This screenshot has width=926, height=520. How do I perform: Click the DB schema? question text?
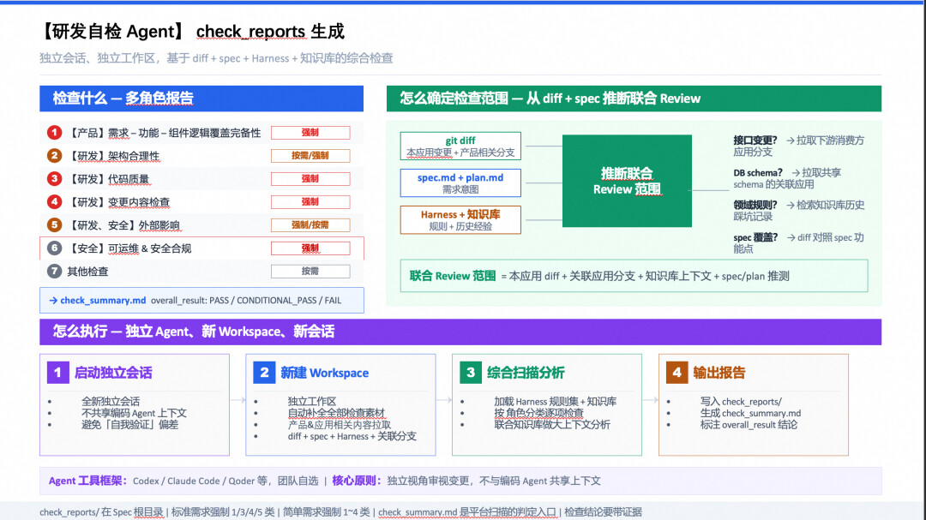click(758, 173)
